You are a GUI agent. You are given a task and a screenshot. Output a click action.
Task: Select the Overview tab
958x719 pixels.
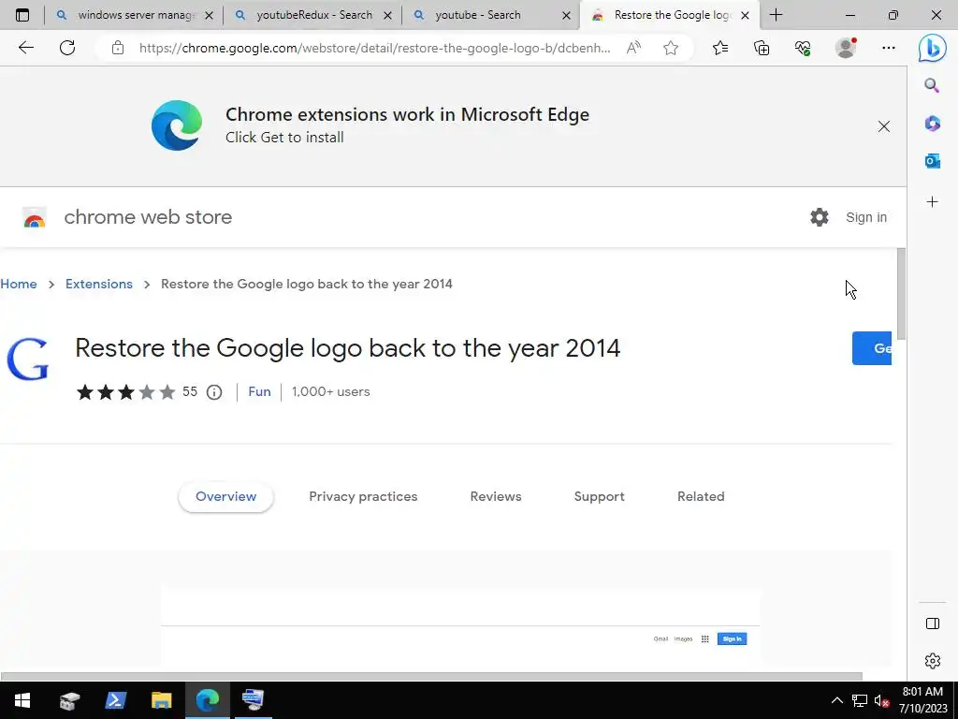(226, 496)
